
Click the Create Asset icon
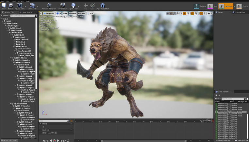point(32,6)
